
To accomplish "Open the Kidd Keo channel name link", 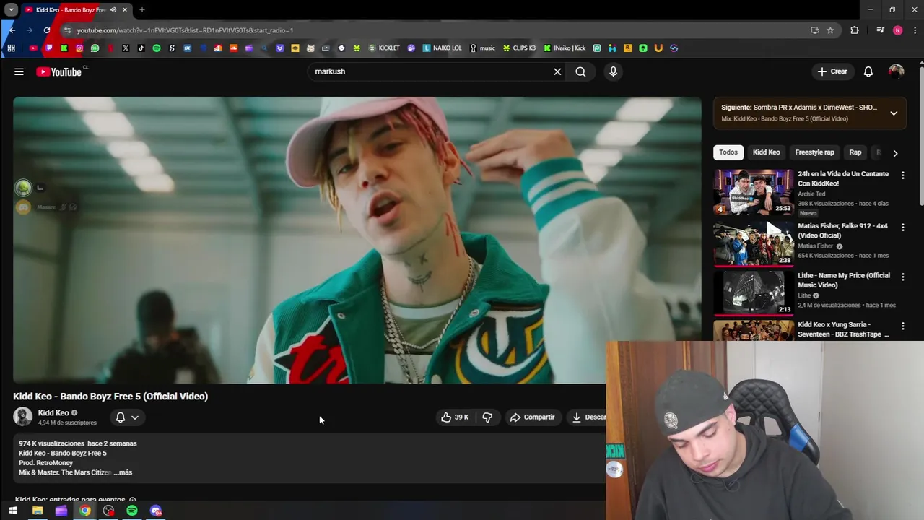I will click(53, 412).
